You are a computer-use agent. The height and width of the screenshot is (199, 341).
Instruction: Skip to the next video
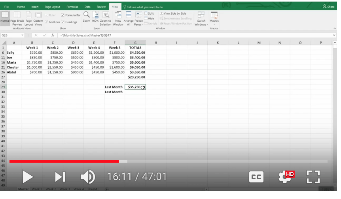click(60, 177)
